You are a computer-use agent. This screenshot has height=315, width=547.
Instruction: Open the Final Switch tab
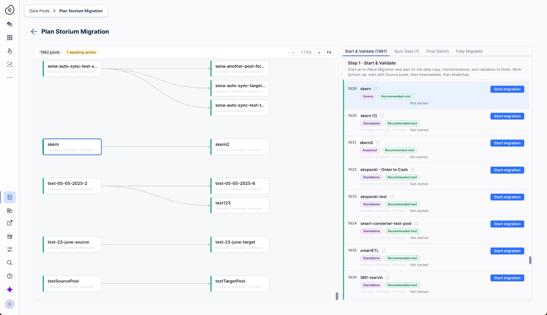pos(437,51)
